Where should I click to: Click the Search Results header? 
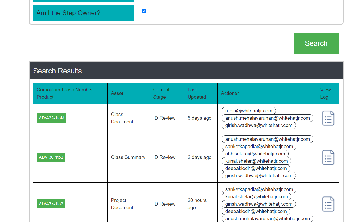(186, 71)
